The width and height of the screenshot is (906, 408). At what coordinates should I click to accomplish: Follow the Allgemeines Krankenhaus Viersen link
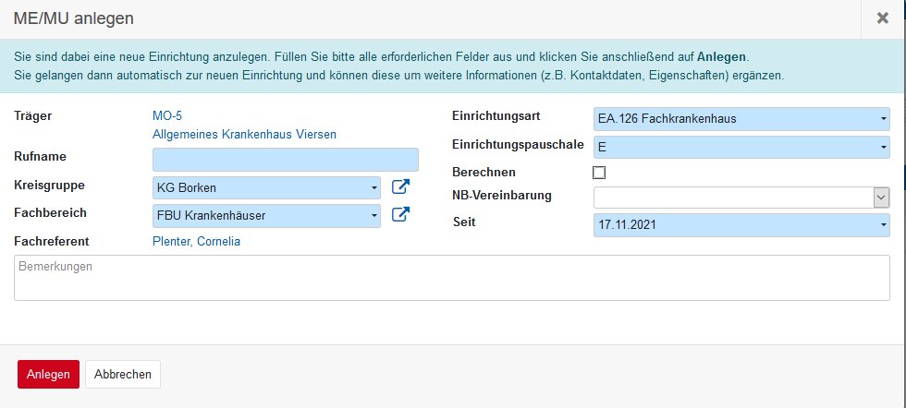244,135
